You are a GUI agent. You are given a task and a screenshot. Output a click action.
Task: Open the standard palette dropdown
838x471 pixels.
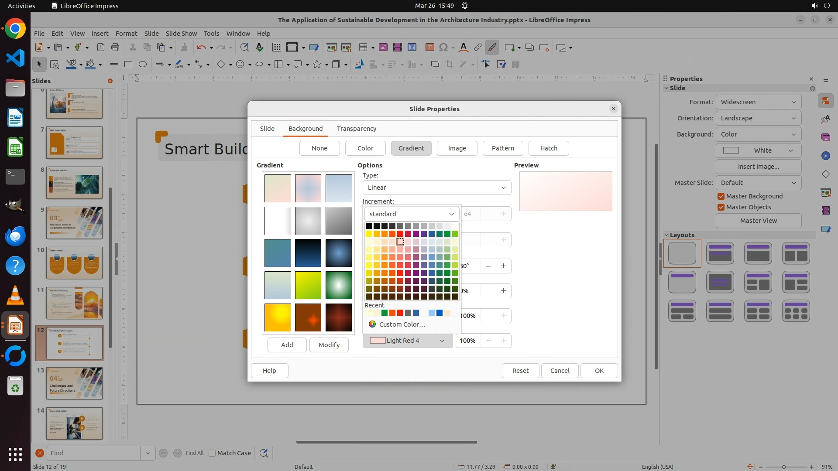(412, 214)
